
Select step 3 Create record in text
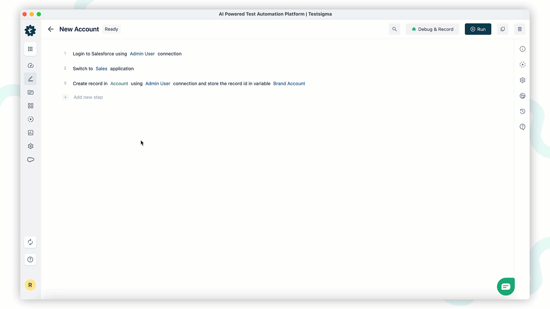pyautogui.click(x=90, y=84)
